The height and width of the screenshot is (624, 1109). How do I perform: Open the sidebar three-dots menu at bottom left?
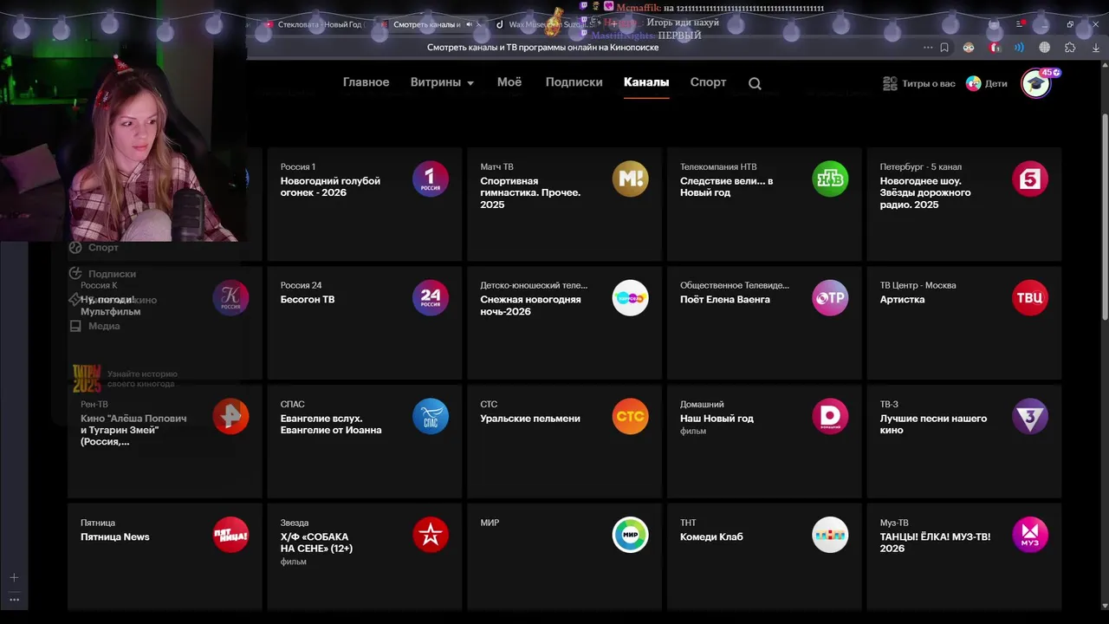point(14,599)
